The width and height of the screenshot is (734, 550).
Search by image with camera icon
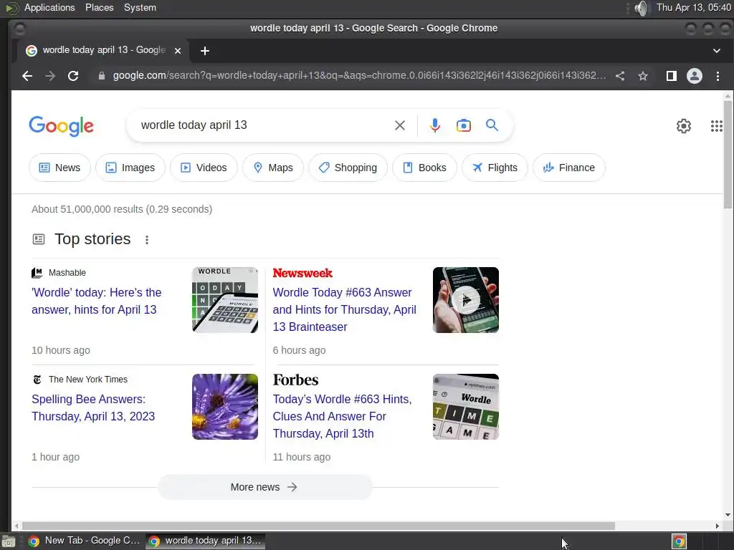click(464, 125)
